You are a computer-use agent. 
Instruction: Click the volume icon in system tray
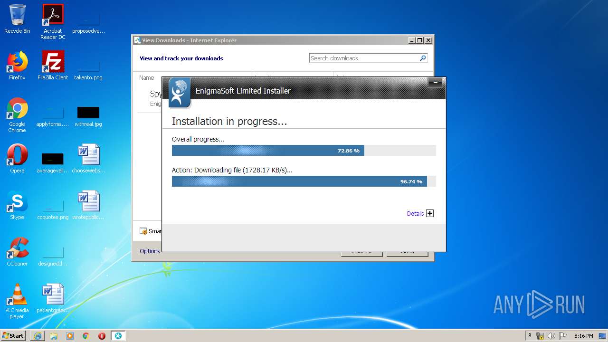pos(551,336)
